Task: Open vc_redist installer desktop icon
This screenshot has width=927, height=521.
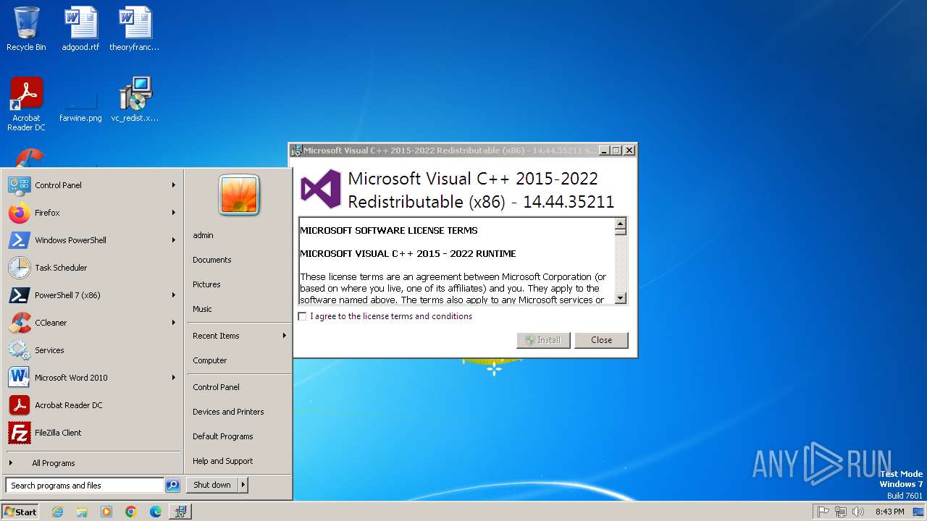Action: coord(135,99)
